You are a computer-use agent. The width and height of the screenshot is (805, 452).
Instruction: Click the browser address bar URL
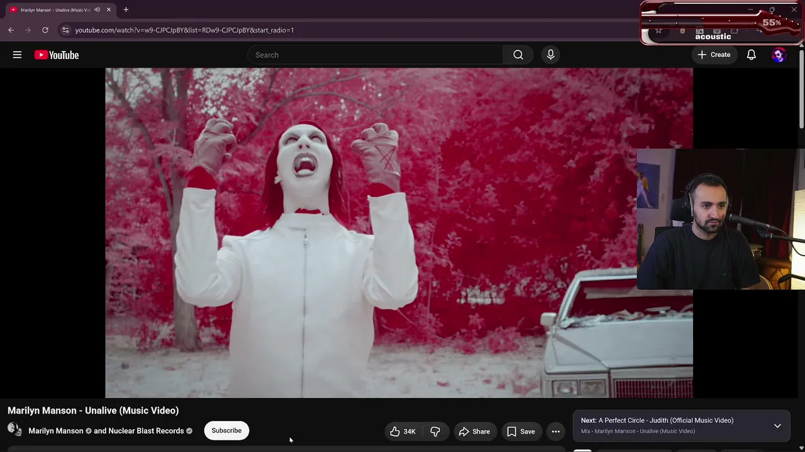coord(184,30)
